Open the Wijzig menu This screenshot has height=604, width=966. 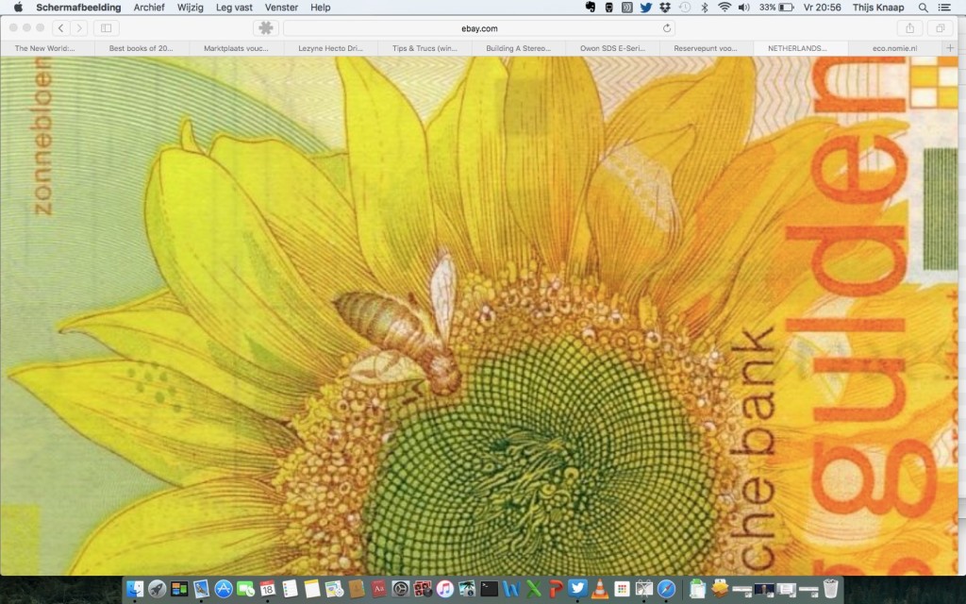tap(191, 8)
